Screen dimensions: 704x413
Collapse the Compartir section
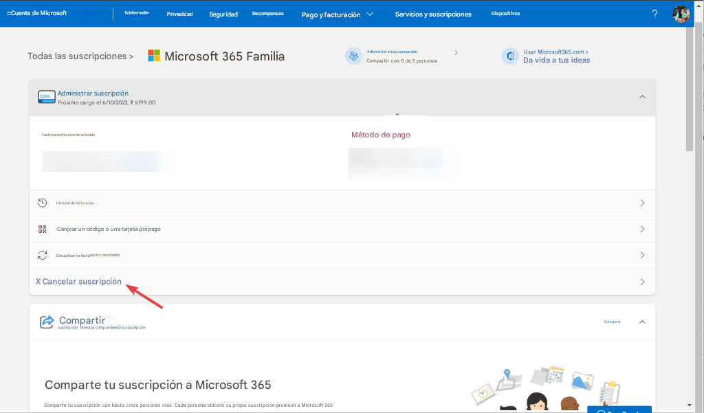(643, 322)
